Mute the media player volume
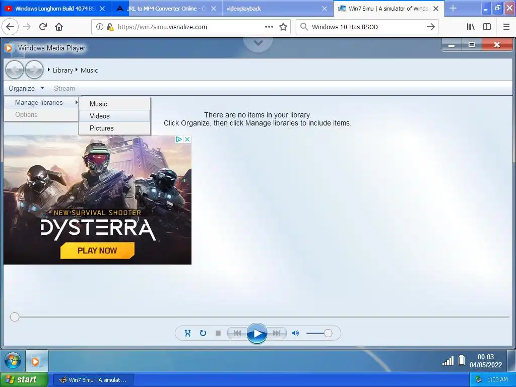 tap(295, 333)
